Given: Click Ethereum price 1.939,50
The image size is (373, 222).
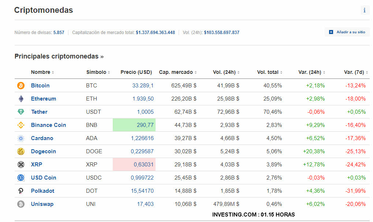Looking at the screenshot, I should click(143, 99).
